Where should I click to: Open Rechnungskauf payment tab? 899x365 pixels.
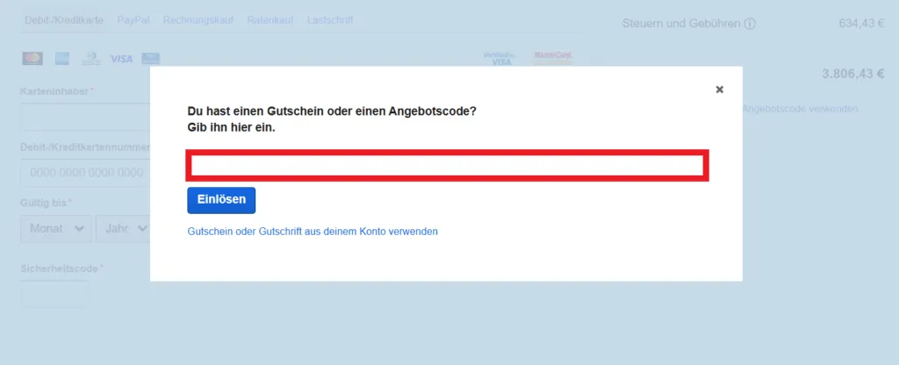pos(198,20)
